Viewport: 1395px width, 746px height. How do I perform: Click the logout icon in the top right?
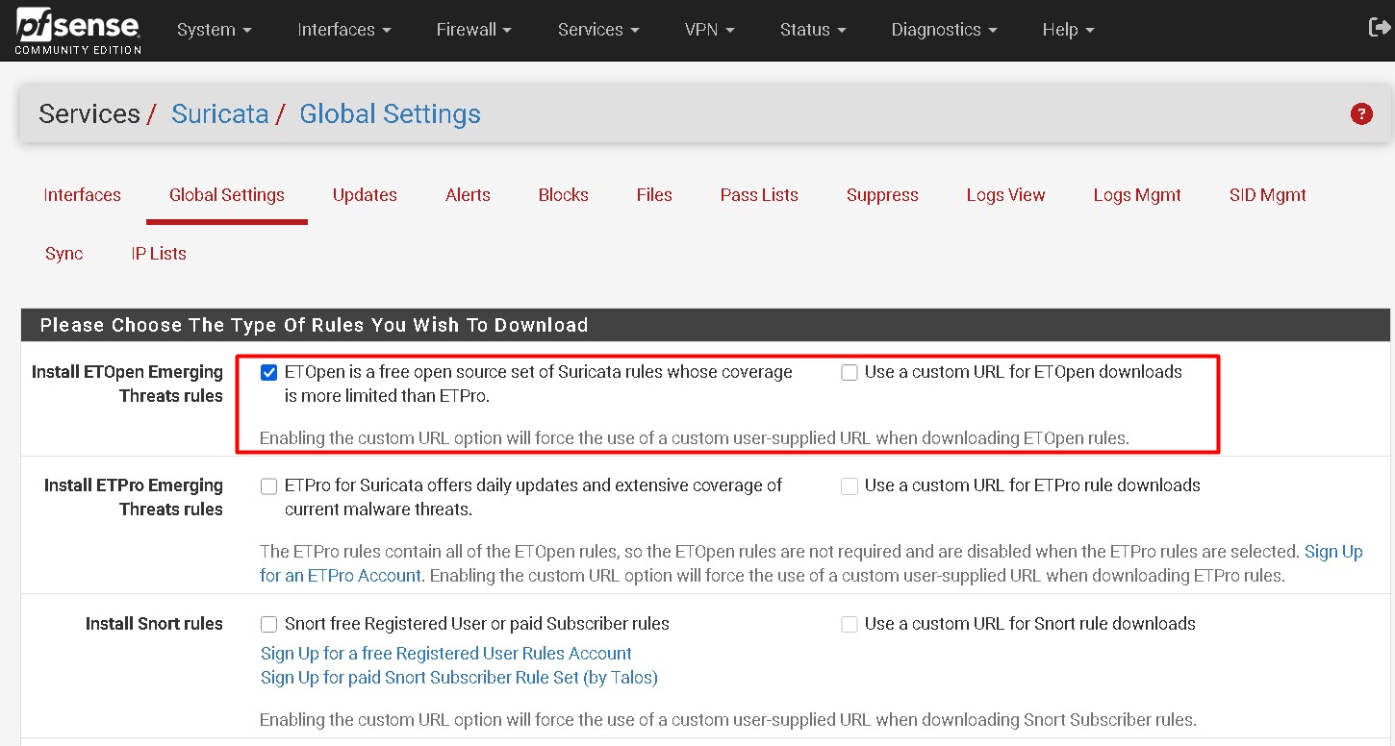(x=1380, y=28)
